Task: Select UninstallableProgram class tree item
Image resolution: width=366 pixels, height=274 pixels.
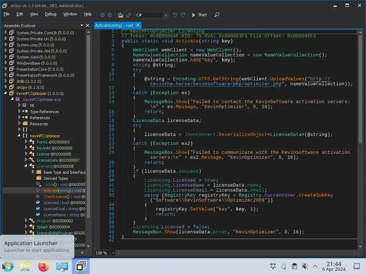Action: (61, 233)
